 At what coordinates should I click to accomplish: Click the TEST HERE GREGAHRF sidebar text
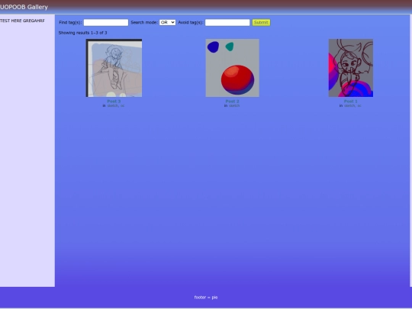(x=22, y=21)
